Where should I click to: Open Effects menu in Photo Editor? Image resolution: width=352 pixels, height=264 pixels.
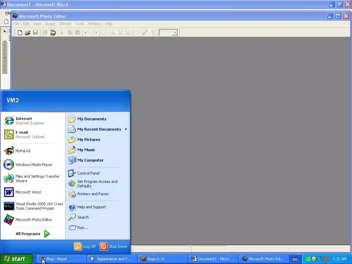click(65, 24)
